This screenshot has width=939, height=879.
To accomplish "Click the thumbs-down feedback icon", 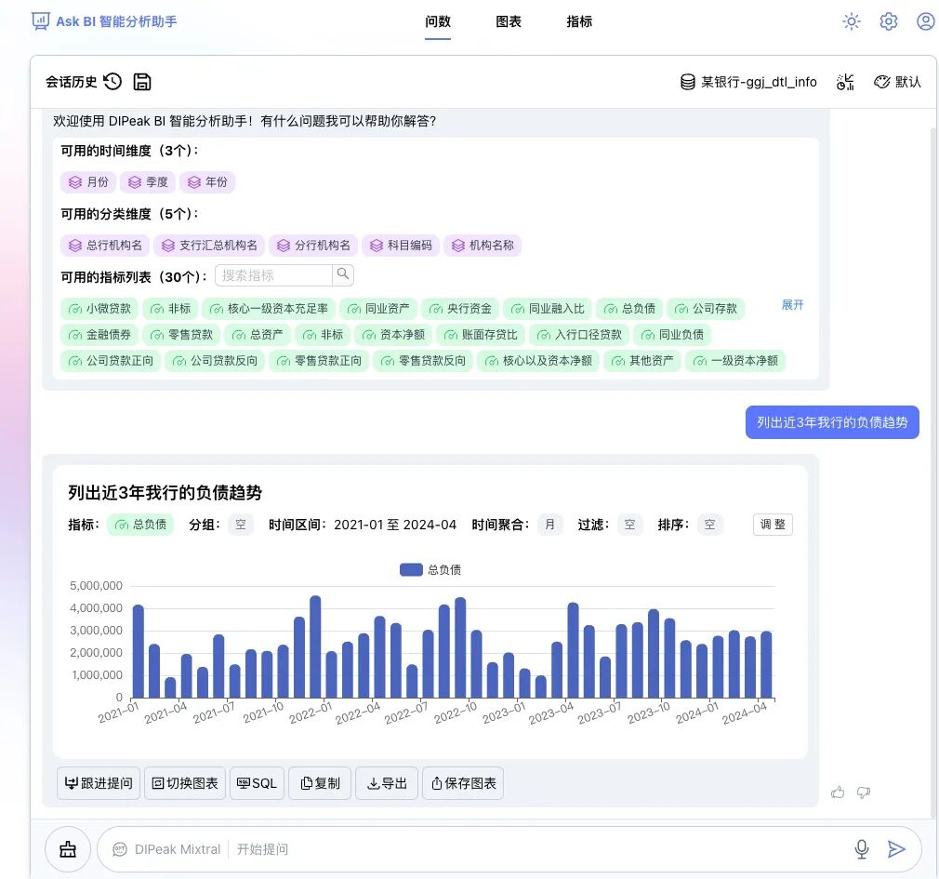I will click(864, 792).
